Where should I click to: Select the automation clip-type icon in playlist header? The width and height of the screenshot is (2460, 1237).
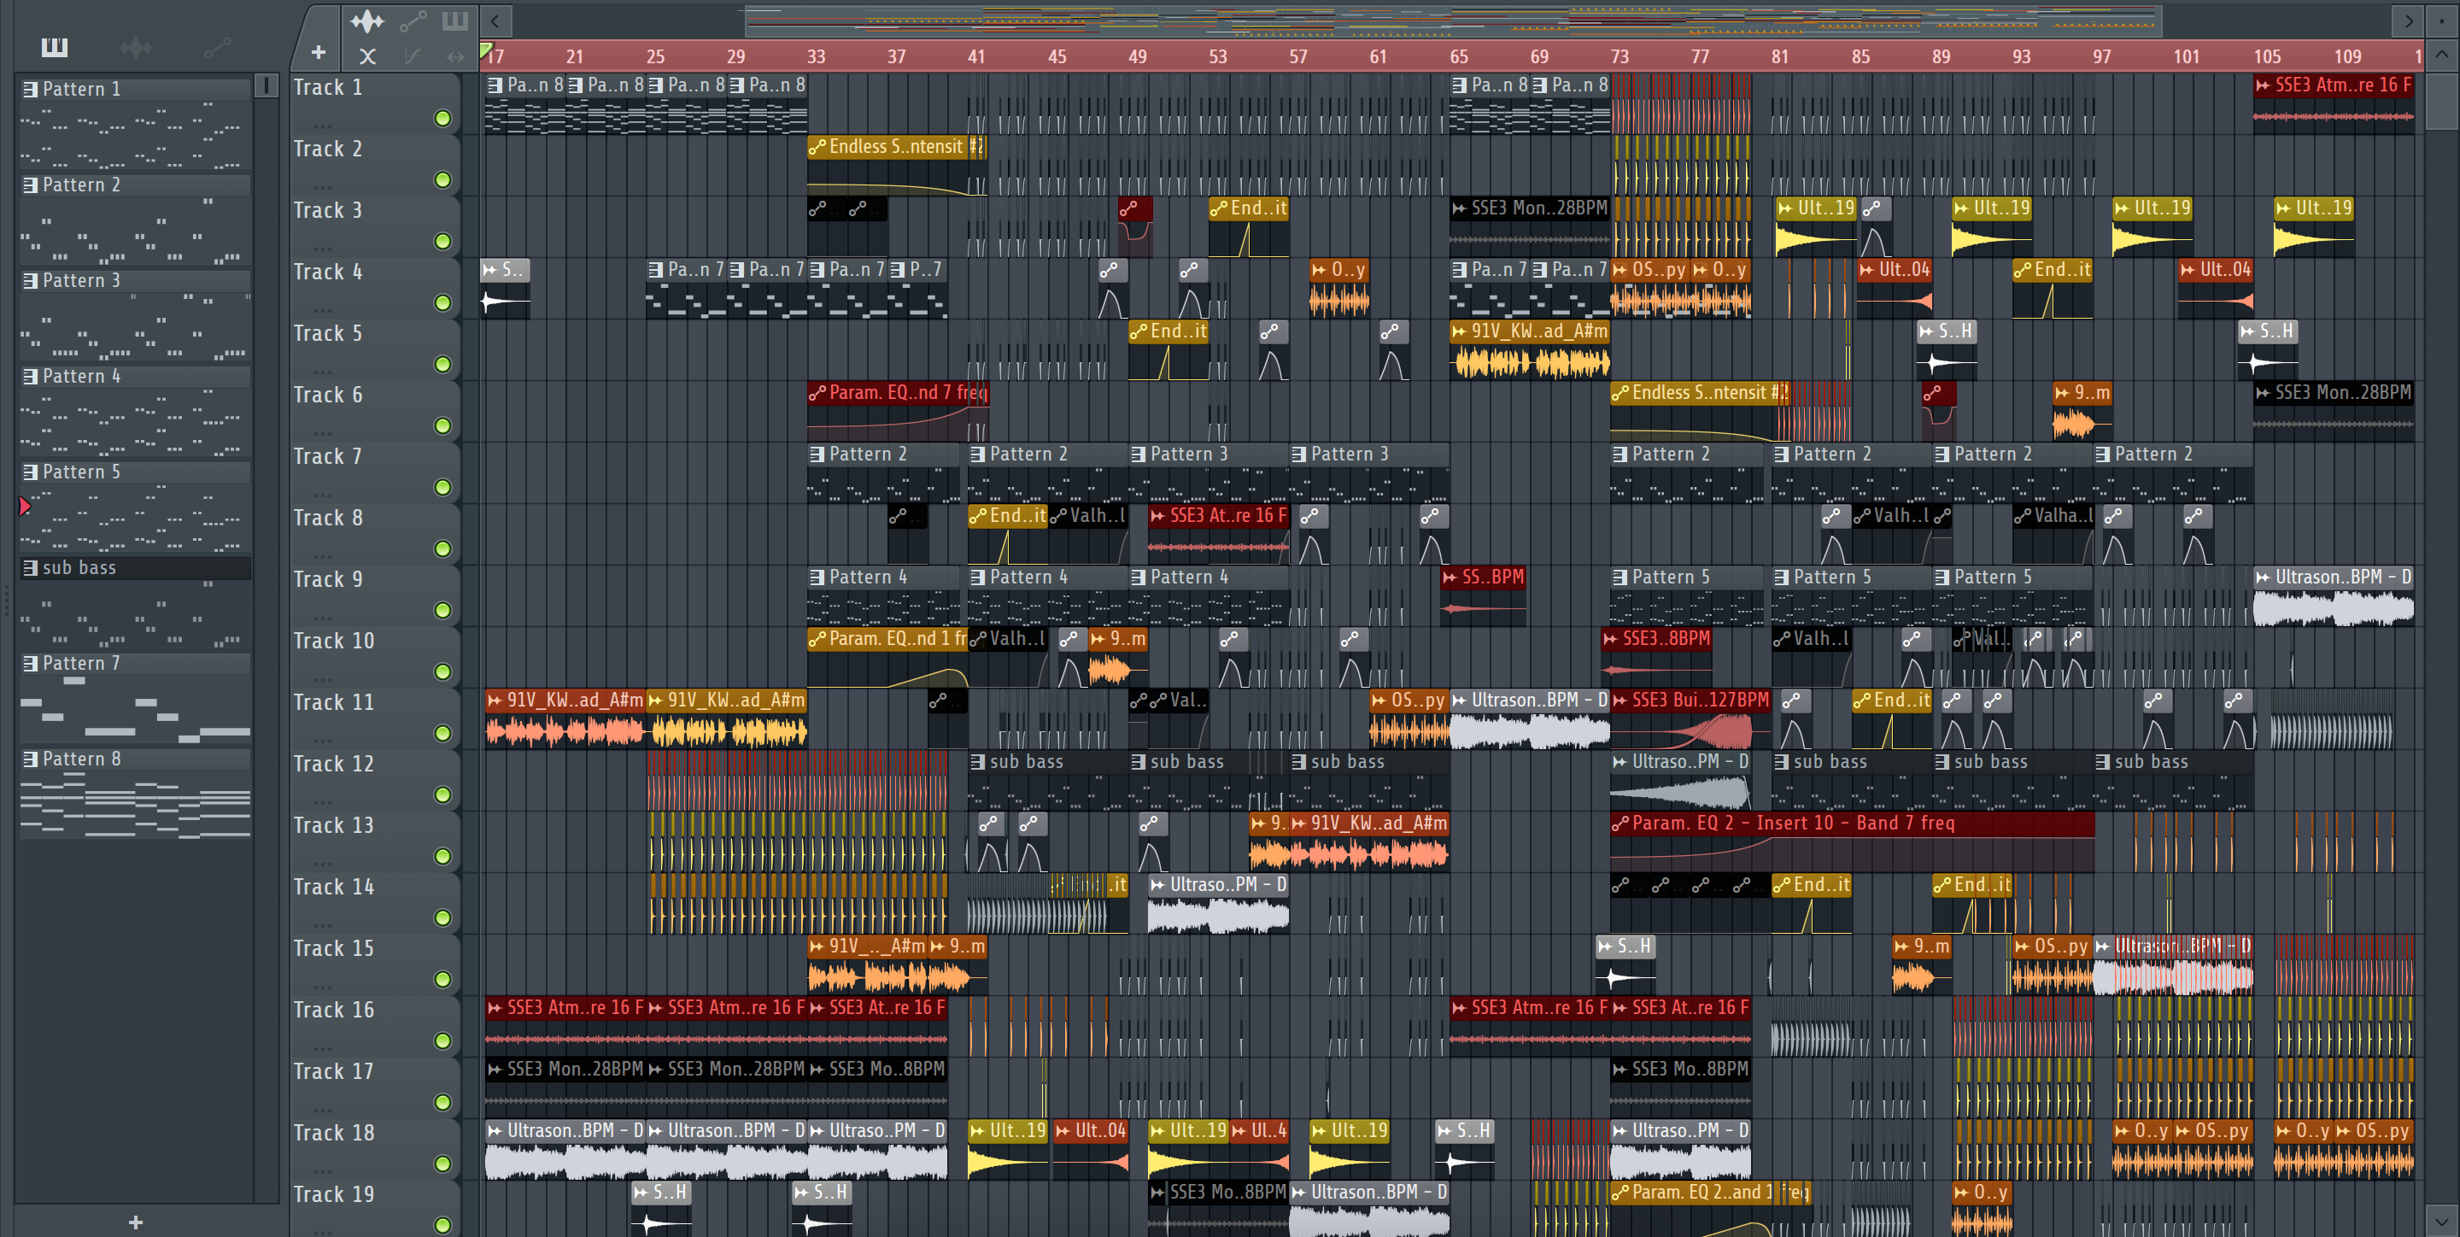point(413,20)
